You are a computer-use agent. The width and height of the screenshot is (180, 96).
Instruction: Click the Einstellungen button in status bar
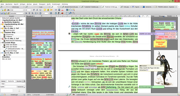[14, 95]
